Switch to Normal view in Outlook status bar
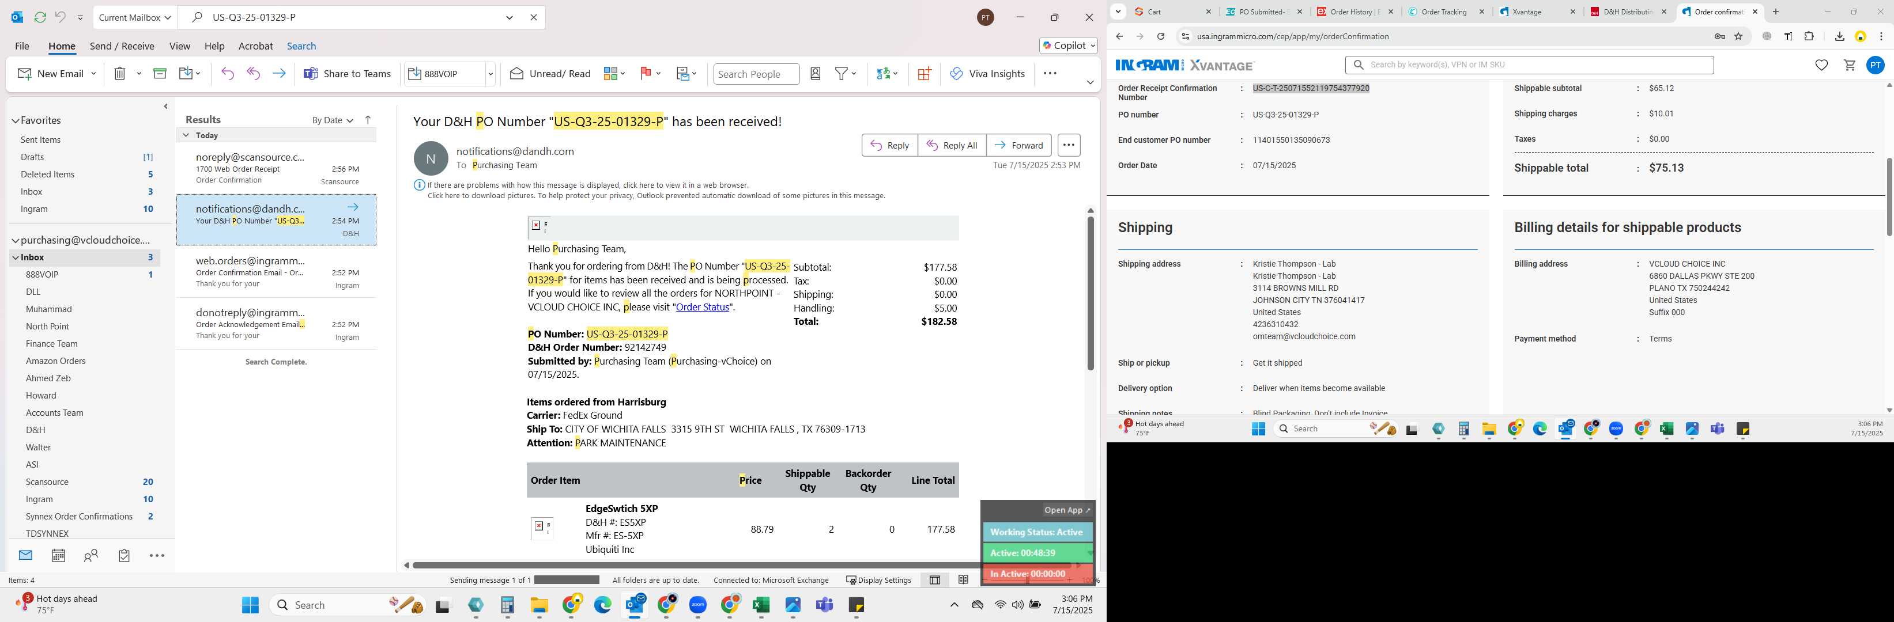 pyautogui.click(x=934, y=579)
